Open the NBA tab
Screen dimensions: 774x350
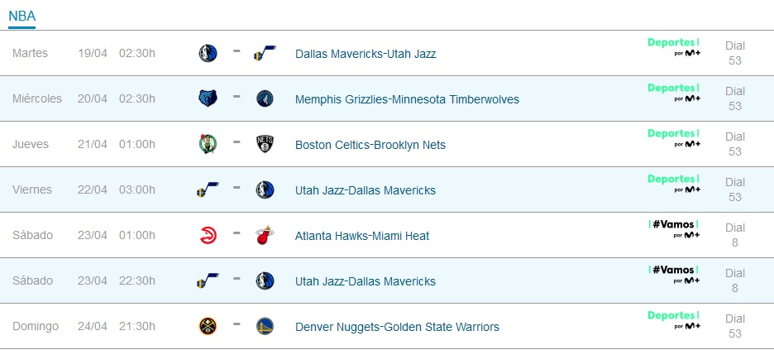point(21,16)
